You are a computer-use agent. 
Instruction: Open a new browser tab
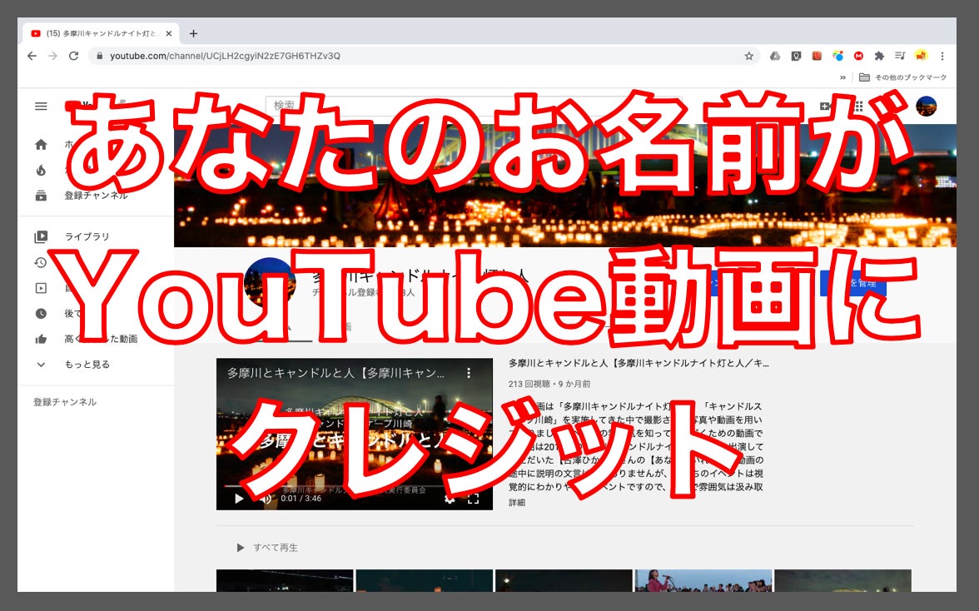coord(193,33)
